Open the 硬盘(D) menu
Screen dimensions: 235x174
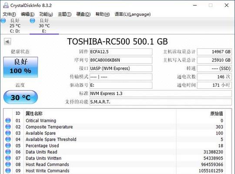pyautogui.click(x=83, y=14)
